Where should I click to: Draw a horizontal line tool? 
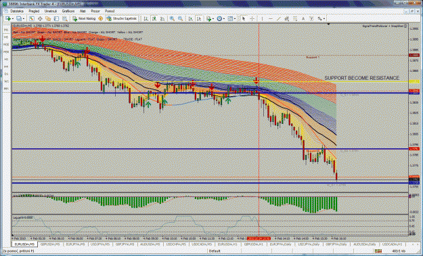271,19
